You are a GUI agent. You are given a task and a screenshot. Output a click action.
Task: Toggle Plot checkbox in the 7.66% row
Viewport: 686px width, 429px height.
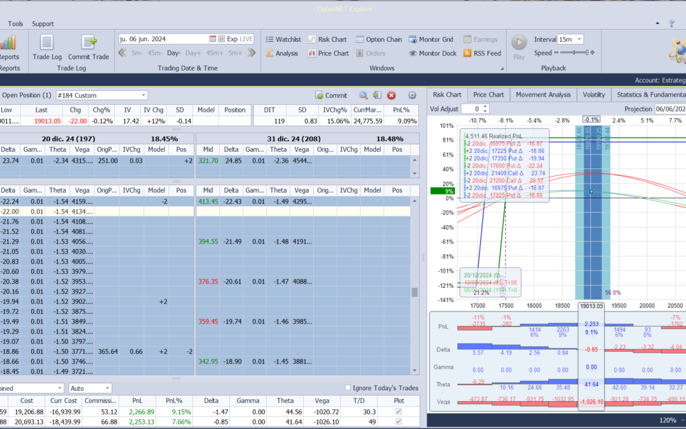(x=398, y=421)
